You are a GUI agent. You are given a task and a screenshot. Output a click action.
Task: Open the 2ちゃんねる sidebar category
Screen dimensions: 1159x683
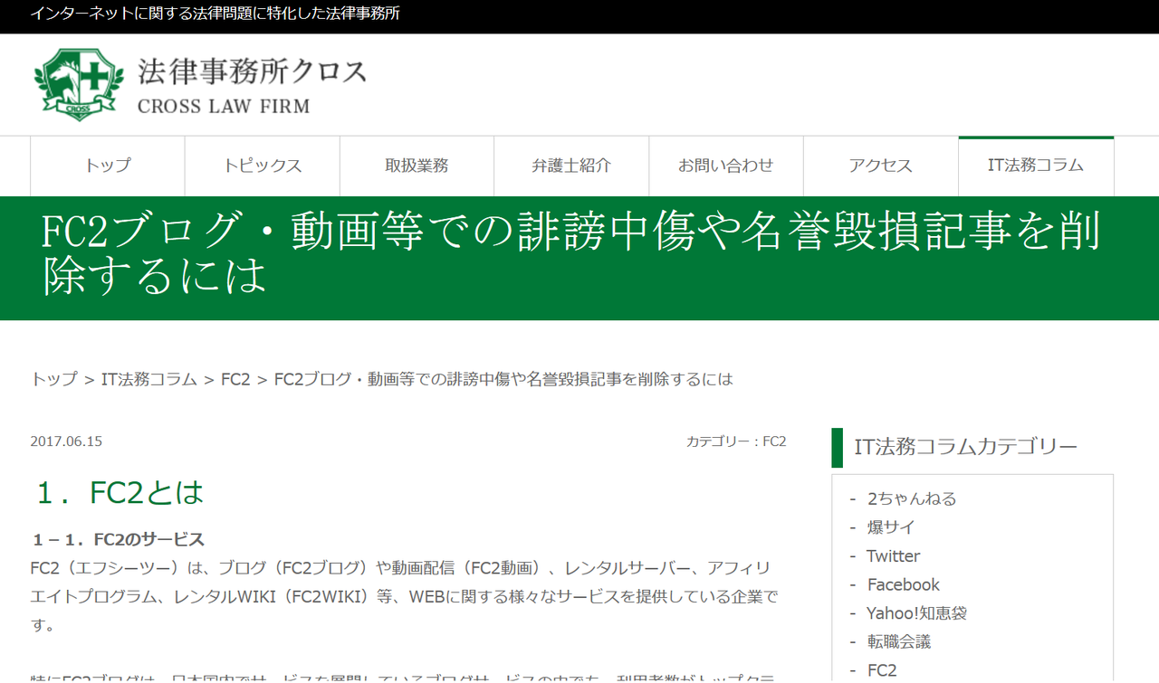point(912,498)
